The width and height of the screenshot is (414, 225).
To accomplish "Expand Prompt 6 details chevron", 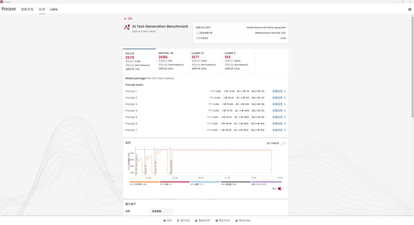I will coord(284,123).
